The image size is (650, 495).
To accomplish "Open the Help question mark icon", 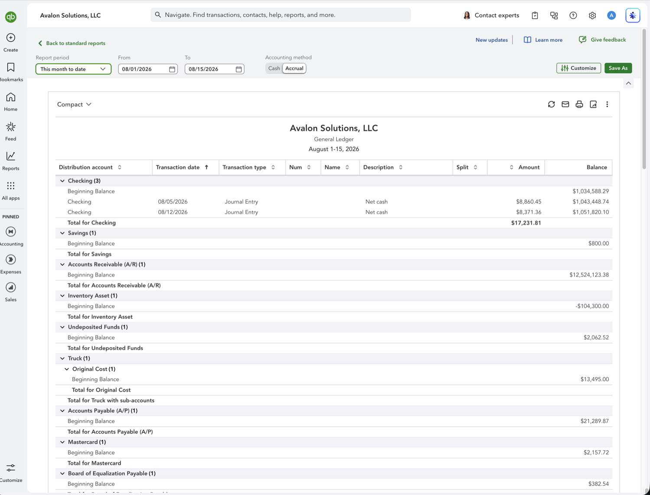I will pos(573,15).
